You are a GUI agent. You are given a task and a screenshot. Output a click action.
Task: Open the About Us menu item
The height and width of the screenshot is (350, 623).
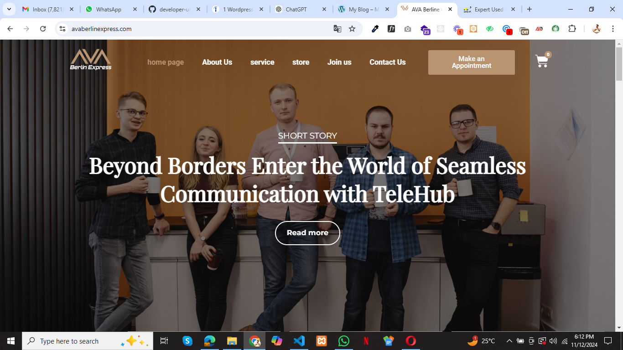217,62
